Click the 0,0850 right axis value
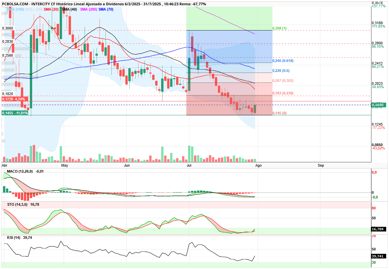The image size is (389, 269). 377,145
